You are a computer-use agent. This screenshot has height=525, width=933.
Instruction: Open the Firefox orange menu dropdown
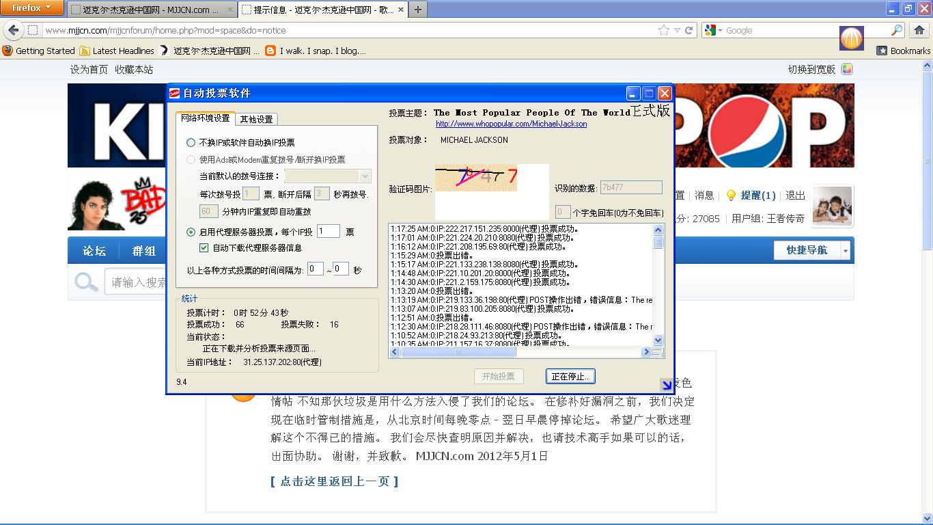click(x=32, y=8)
